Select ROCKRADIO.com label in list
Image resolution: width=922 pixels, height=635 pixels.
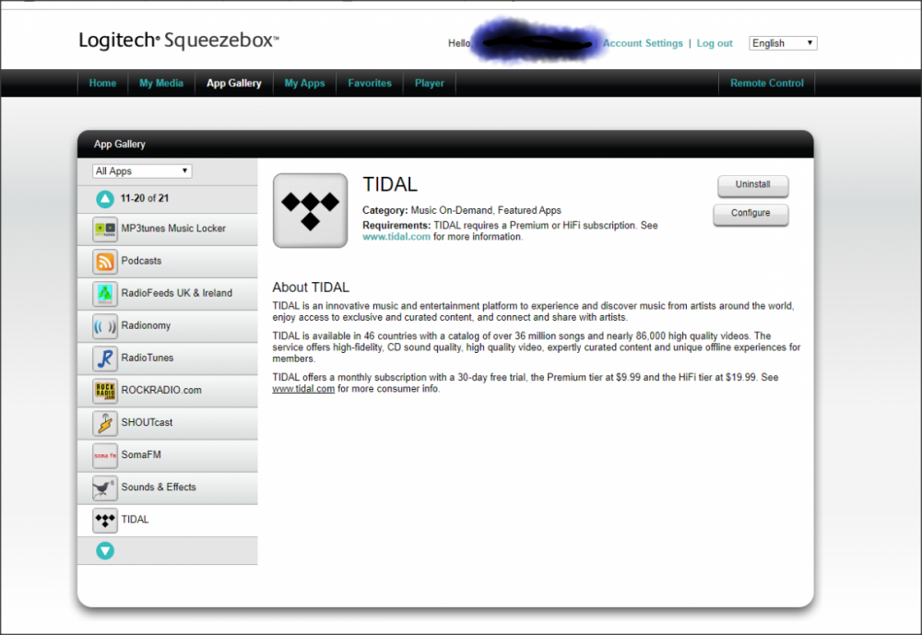(161, 391)
